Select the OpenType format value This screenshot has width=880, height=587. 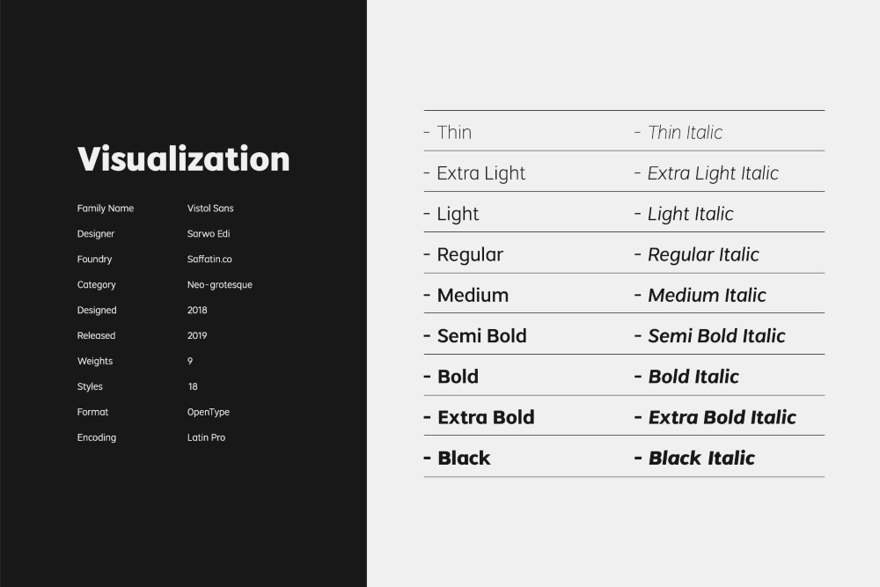click(x=208, y=412)
